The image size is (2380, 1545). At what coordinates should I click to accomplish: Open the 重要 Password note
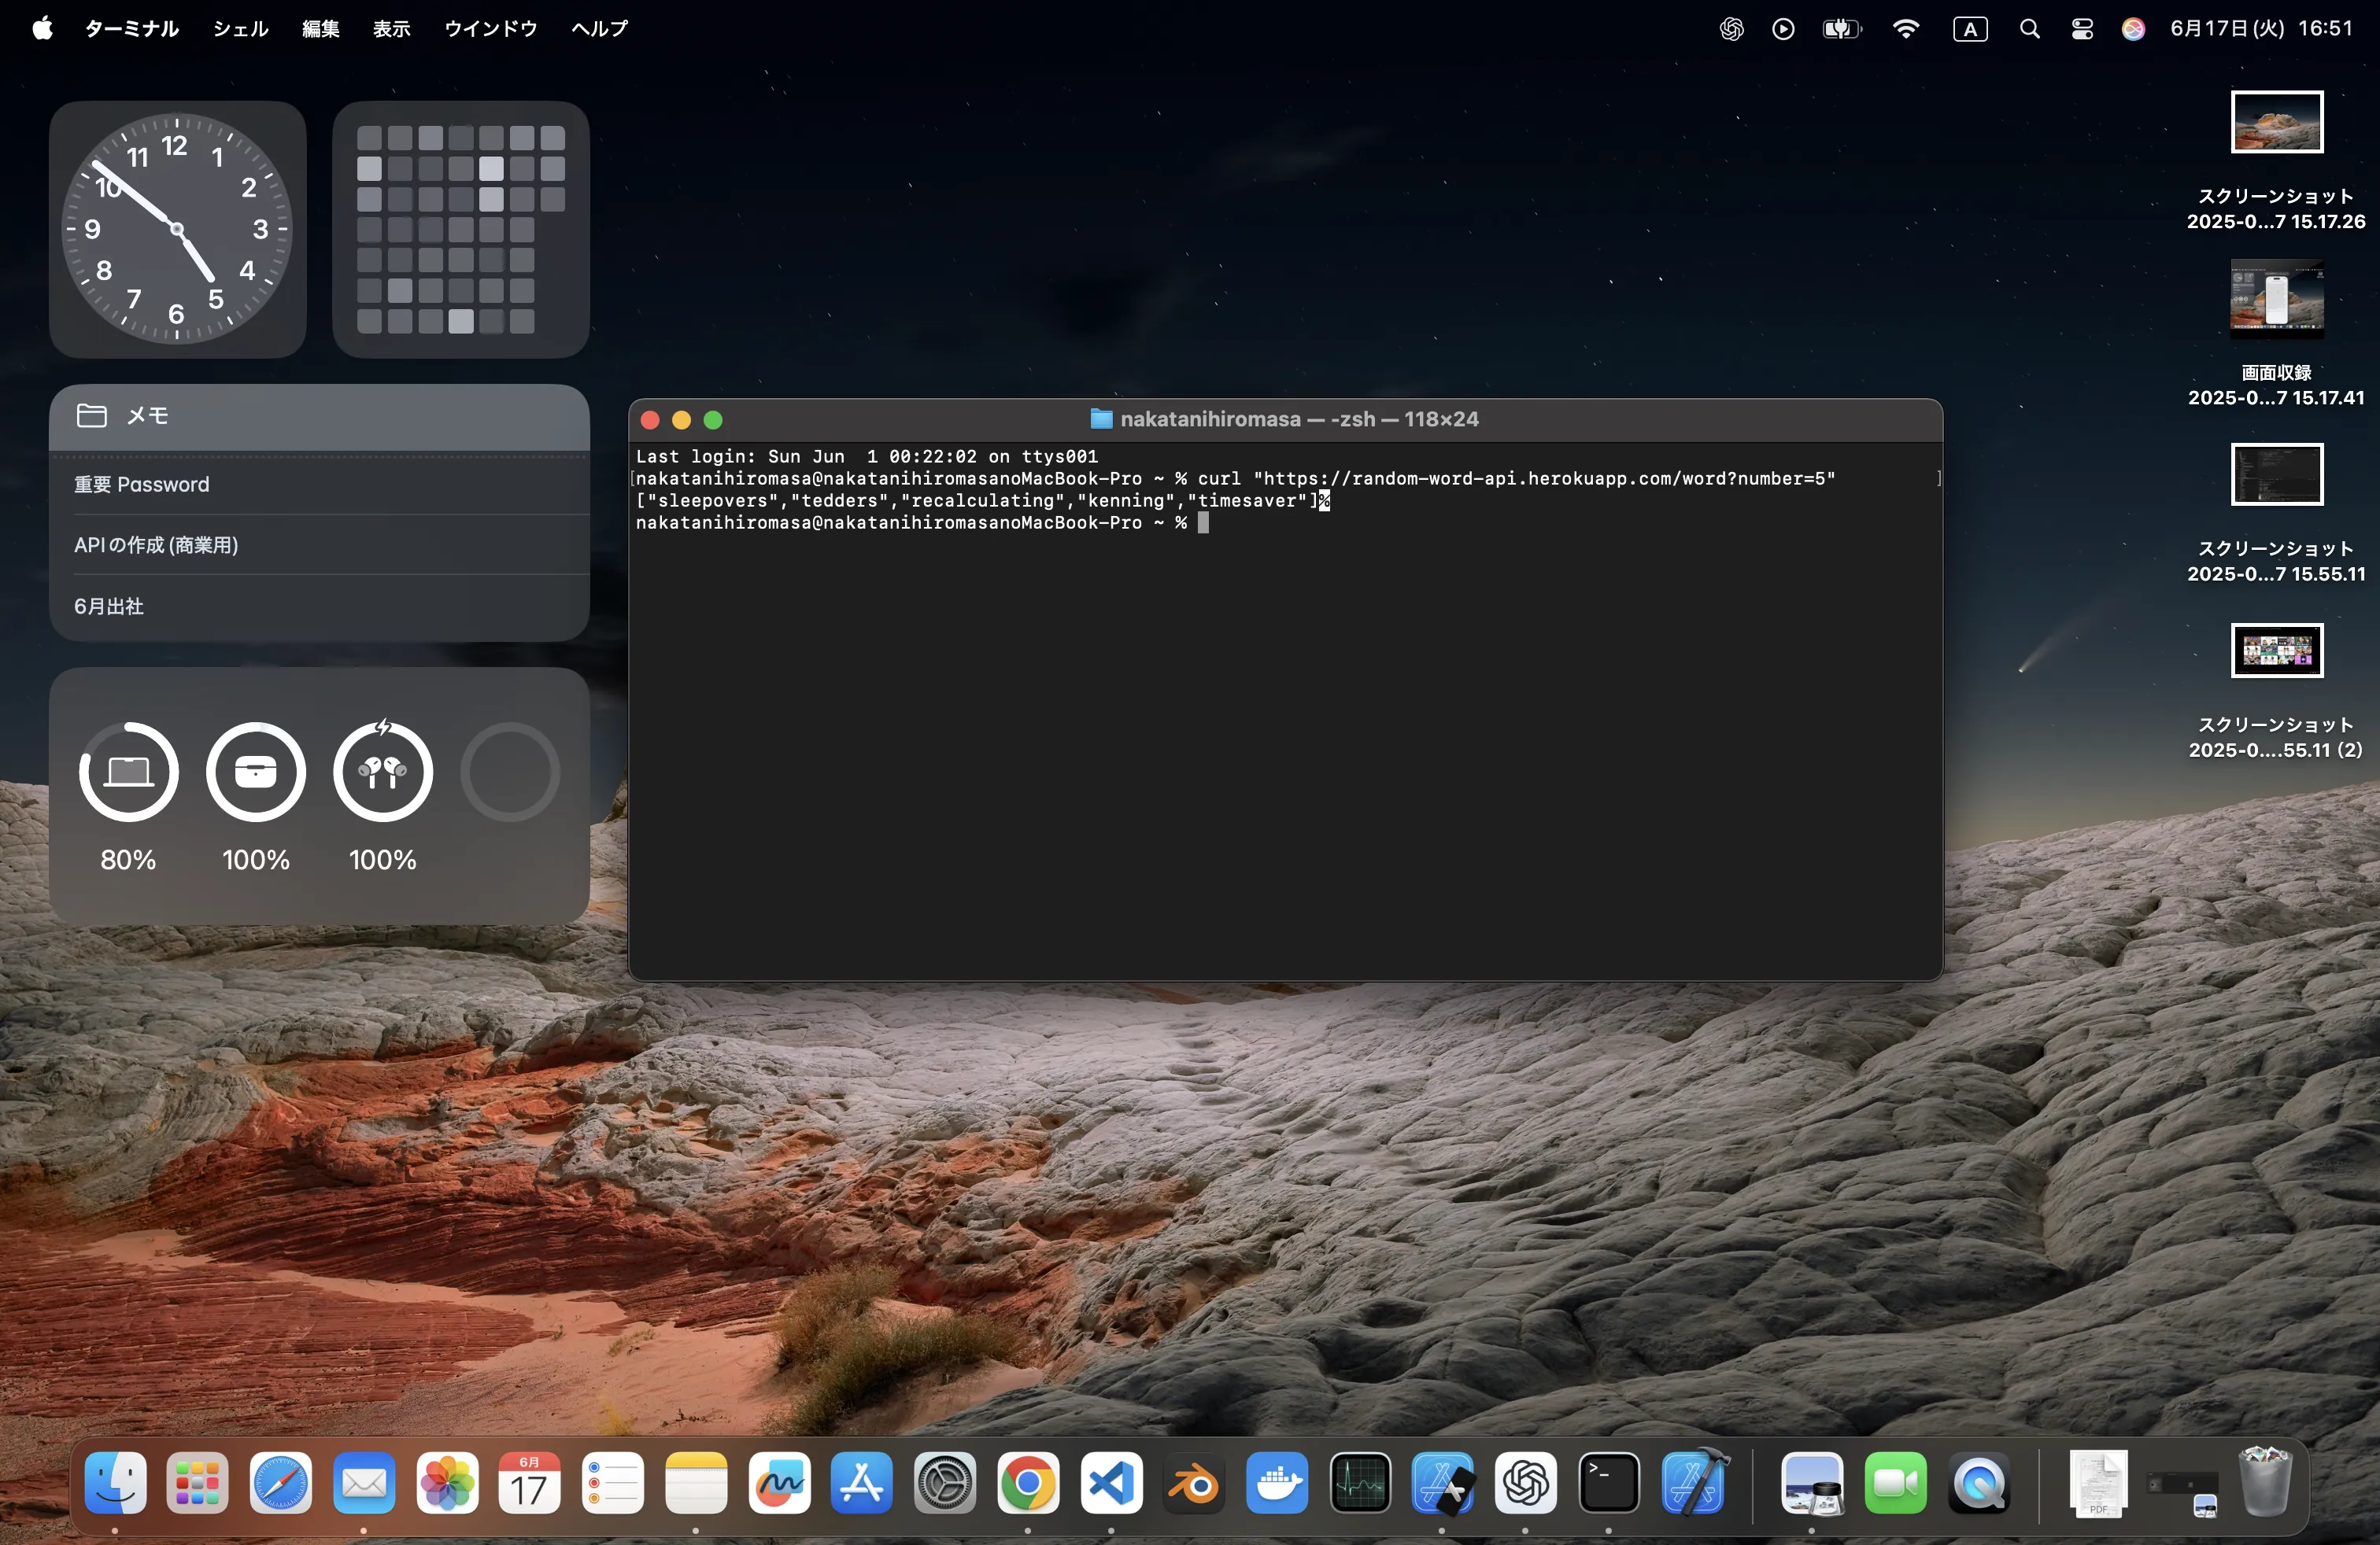141,485
